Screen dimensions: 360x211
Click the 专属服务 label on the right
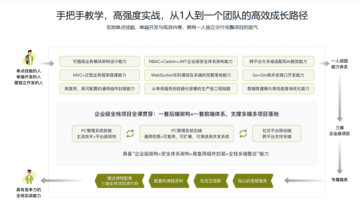point(340,180)
